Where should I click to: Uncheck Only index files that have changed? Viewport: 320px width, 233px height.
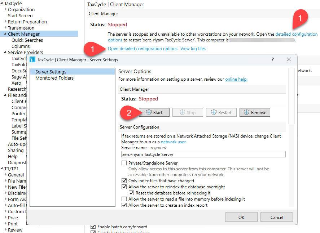pyautogui.click(x=124, y=181)
